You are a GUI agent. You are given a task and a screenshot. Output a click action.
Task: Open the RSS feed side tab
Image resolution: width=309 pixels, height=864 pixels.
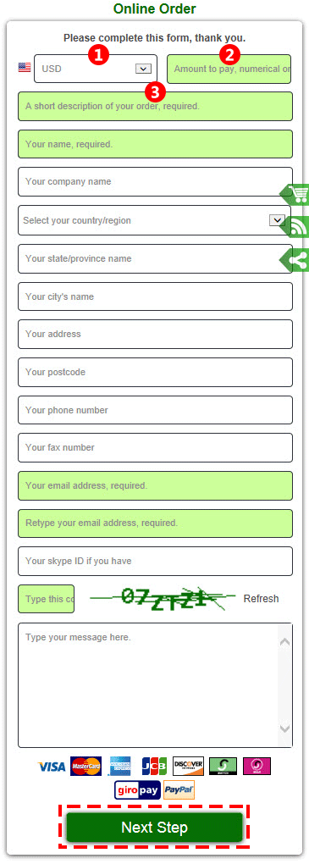click(297, 227)
